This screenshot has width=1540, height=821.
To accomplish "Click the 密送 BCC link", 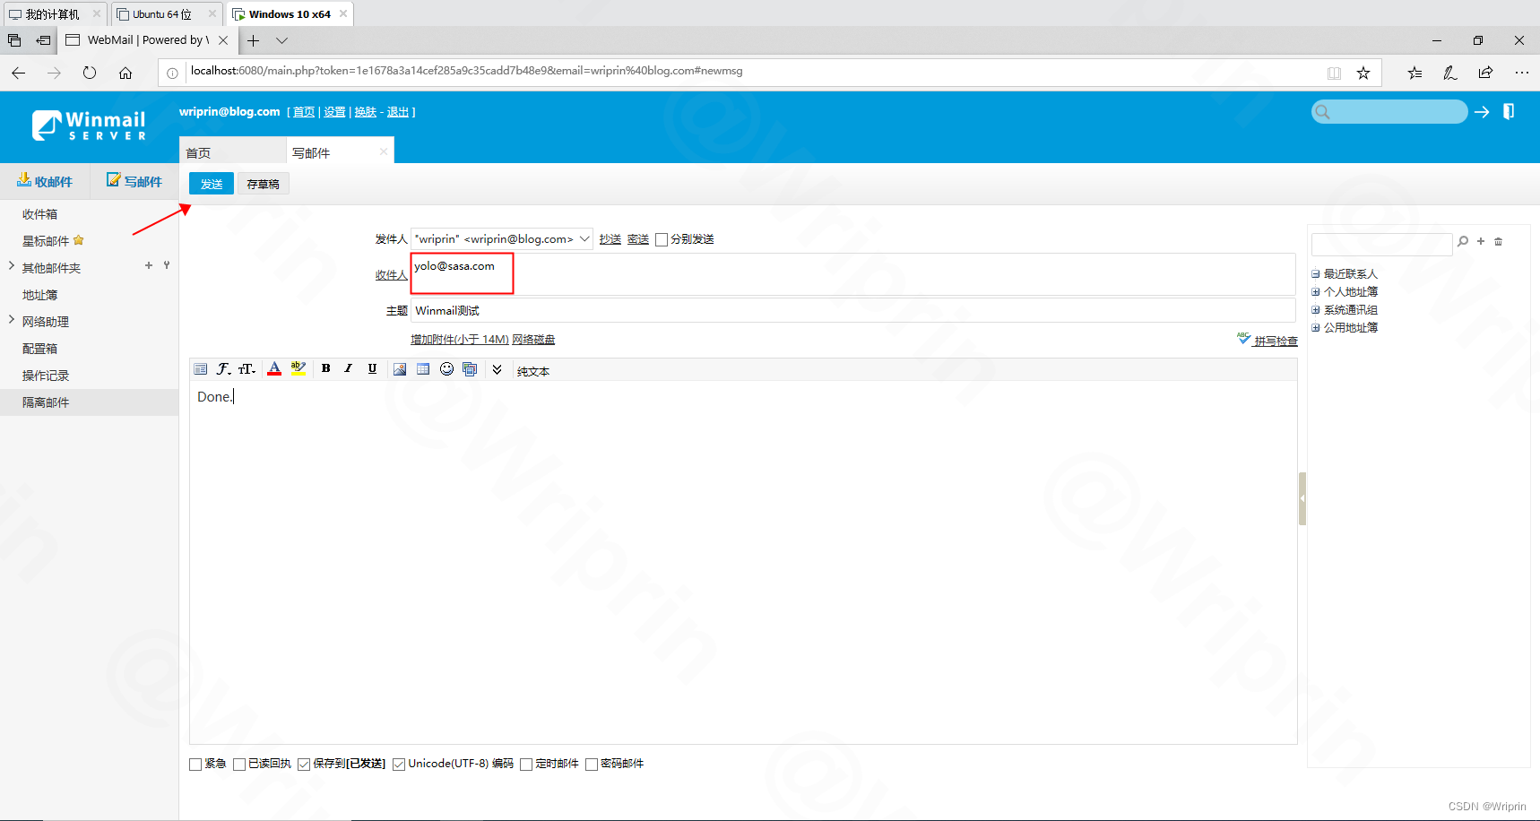I will coord(638,239).
